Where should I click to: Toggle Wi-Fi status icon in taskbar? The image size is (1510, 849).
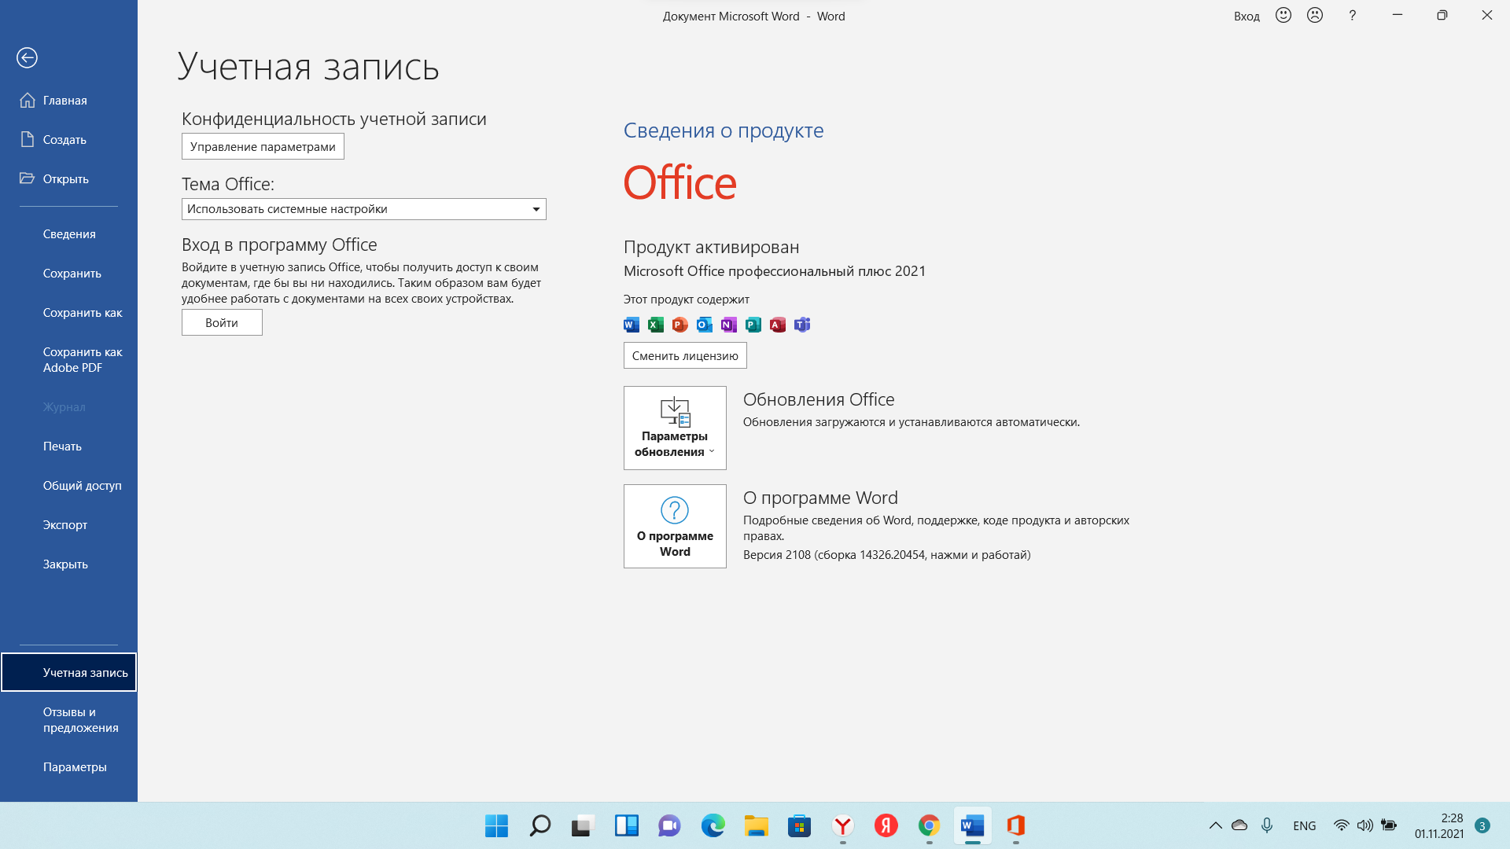(1341, 826)
